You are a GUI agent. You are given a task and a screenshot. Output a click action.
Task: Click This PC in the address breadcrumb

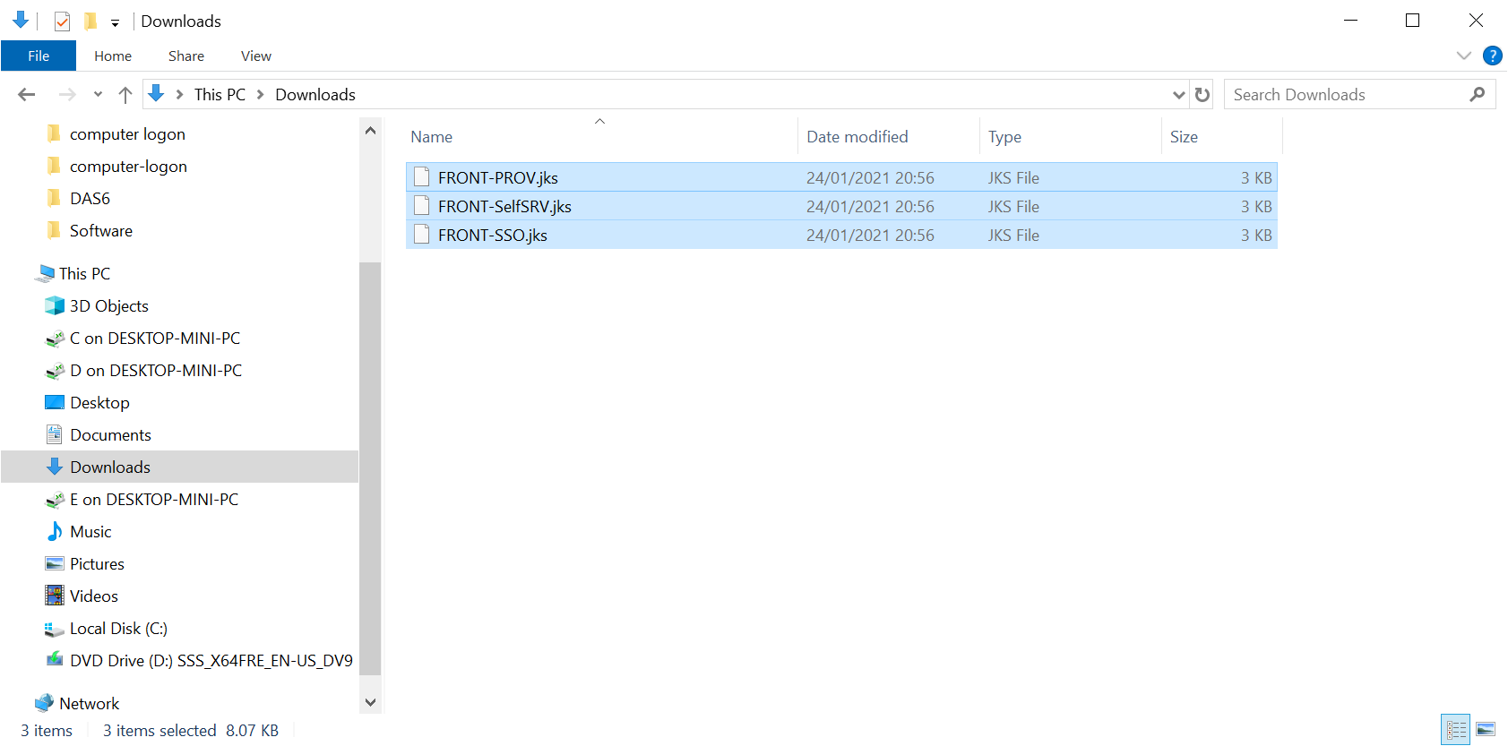[220, 94]
